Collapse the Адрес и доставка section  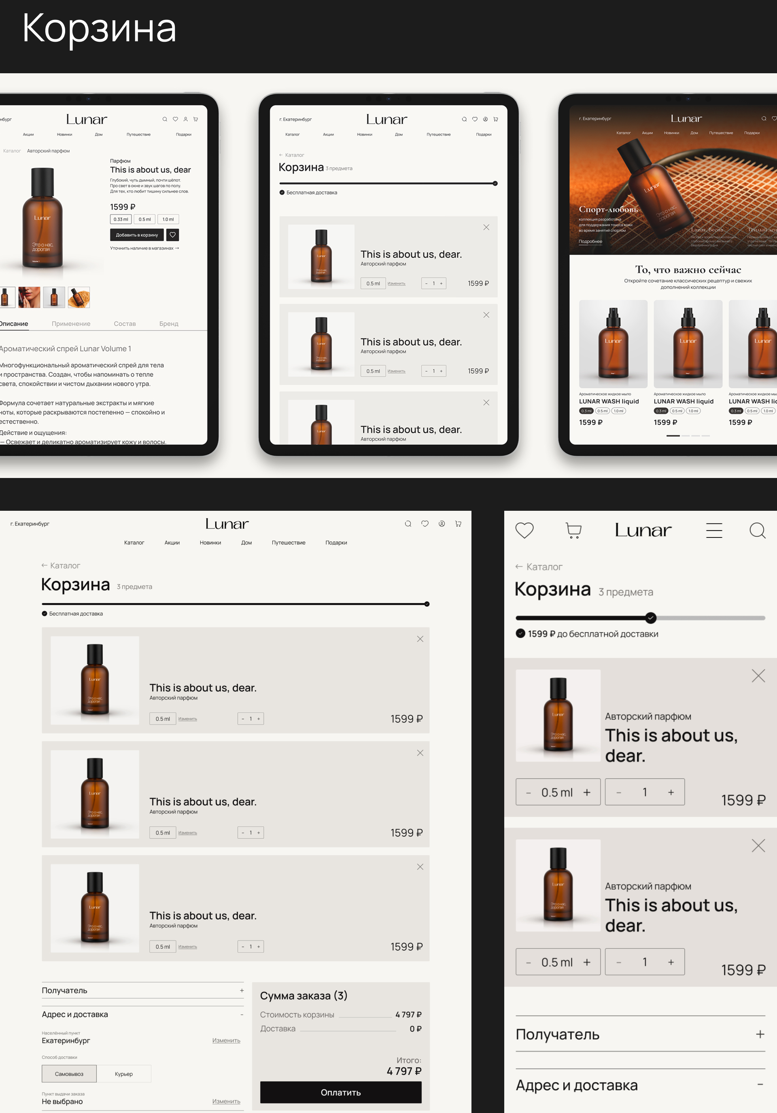241,1014
